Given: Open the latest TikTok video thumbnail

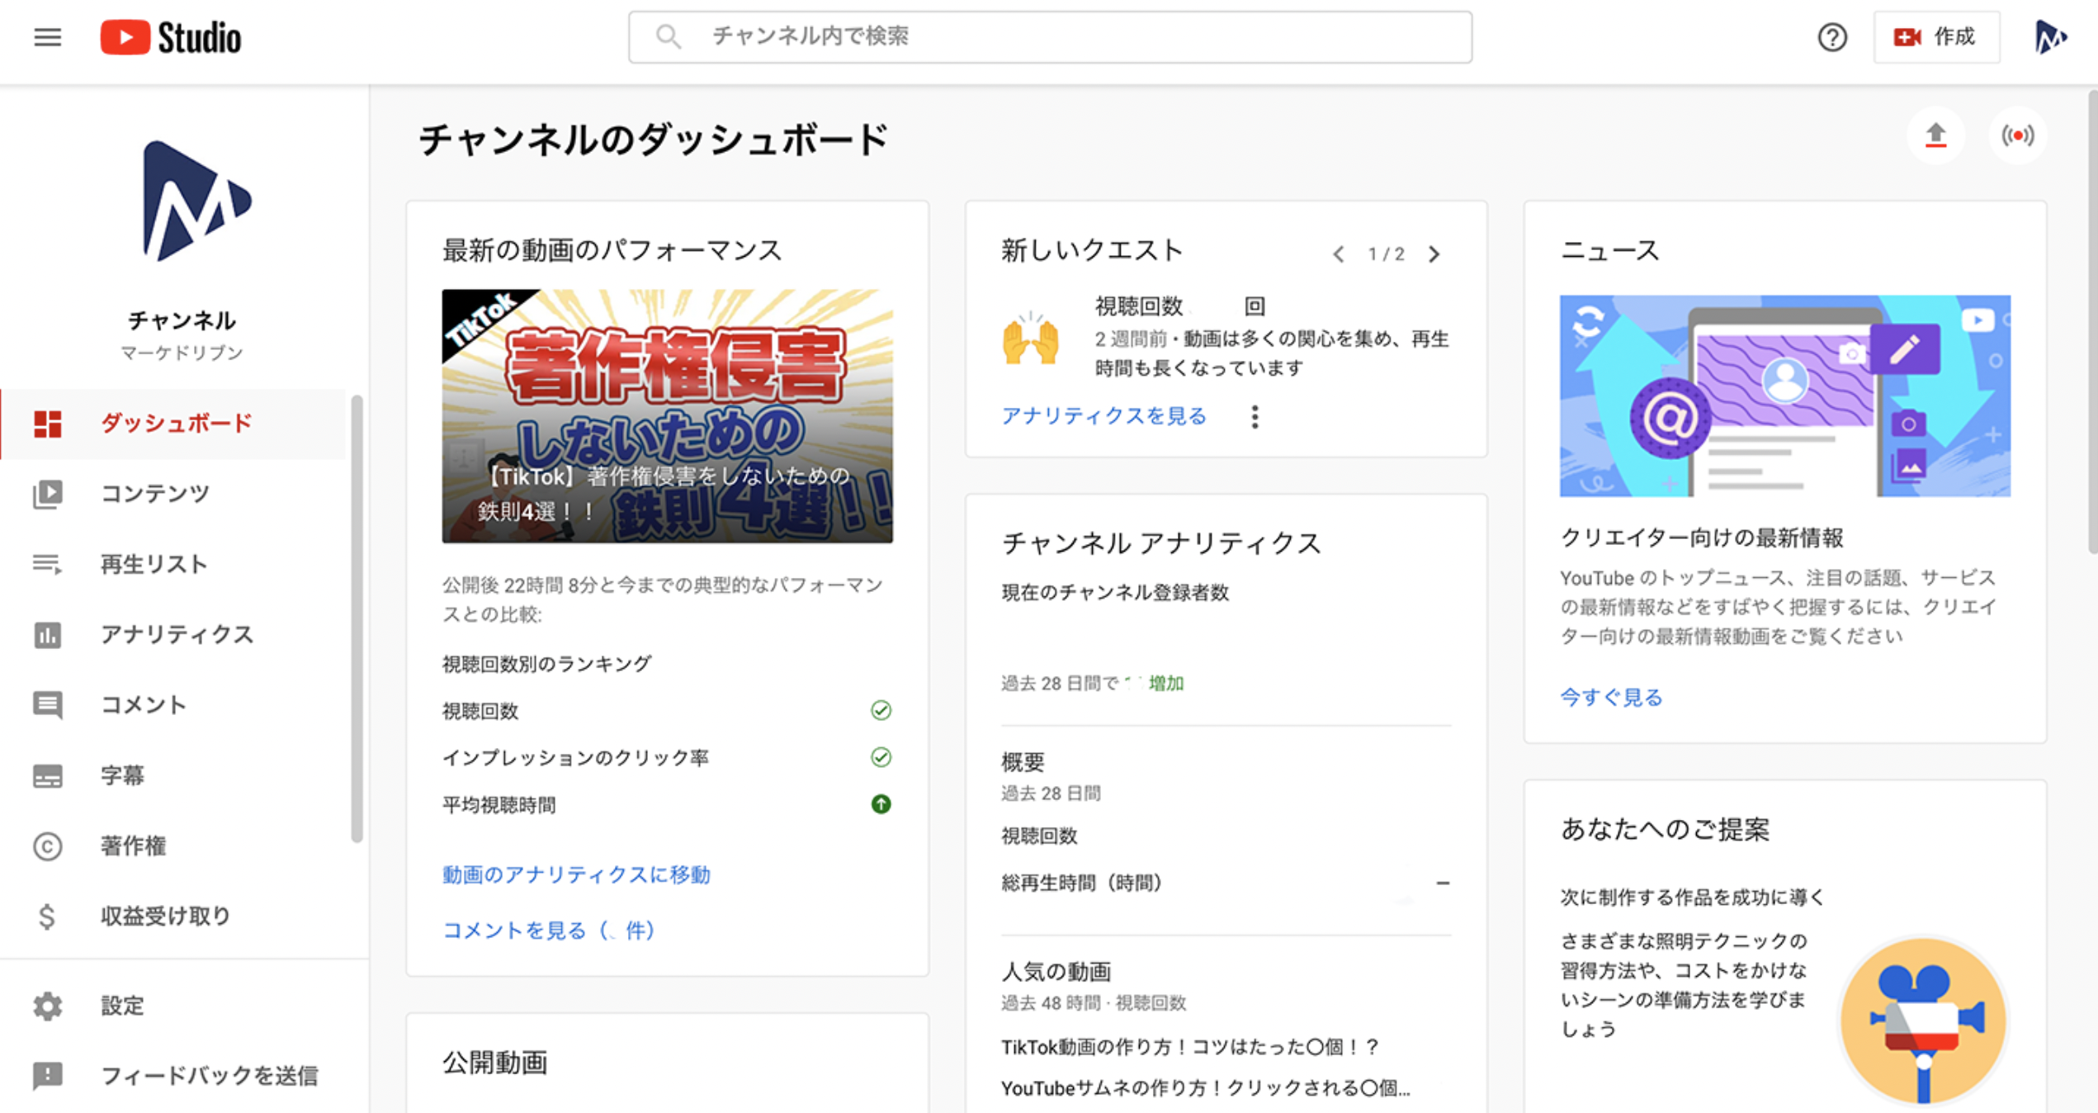Looking at the screenshot, I should pos(667,415).
